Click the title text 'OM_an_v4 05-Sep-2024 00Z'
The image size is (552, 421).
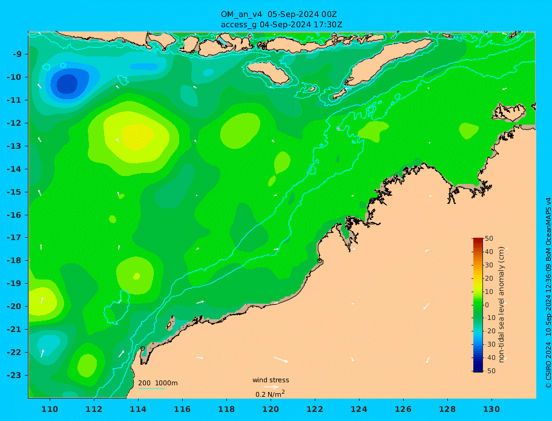[279, 15]
